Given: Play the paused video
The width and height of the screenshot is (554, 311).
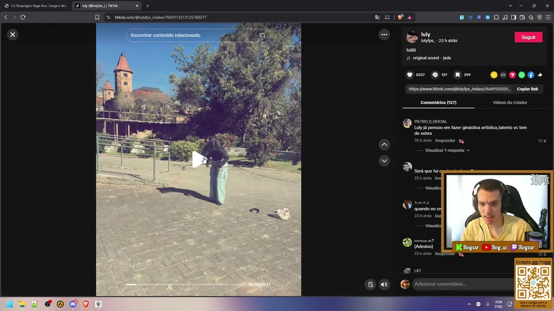Looking at the screenshot, I should click(199, 159).
